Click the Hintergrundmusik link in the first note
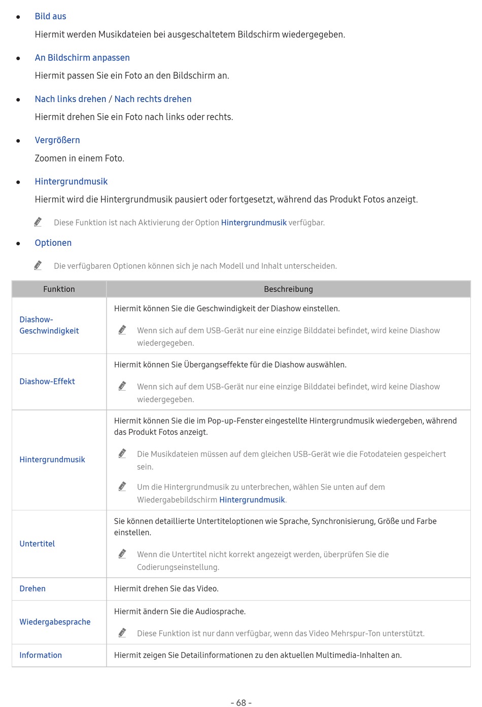 pyautogui.click(x=254, y=222)
